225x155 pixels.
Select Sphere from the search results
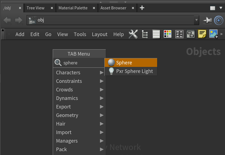tap(131, 63)
